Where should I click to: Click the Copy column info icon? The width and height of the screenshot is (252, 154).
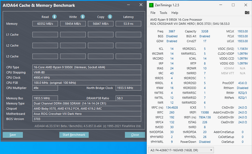pos(110,17)
